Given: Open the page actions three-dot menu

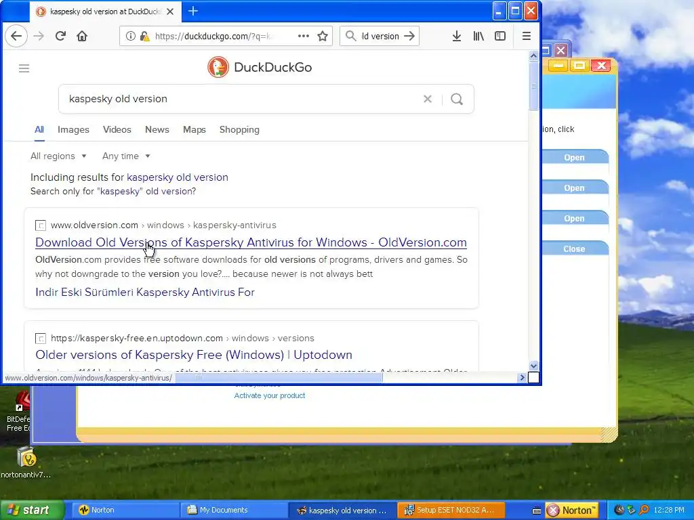Looking at the screenshot, I should [x=304, y=37].
